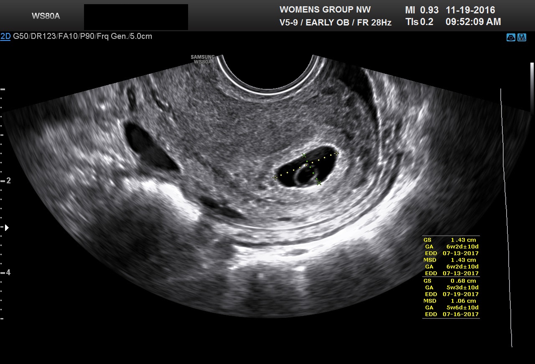The image size is (535, 364).
Task: Click the blue scan rotate icon
Action: pos(510,38)
